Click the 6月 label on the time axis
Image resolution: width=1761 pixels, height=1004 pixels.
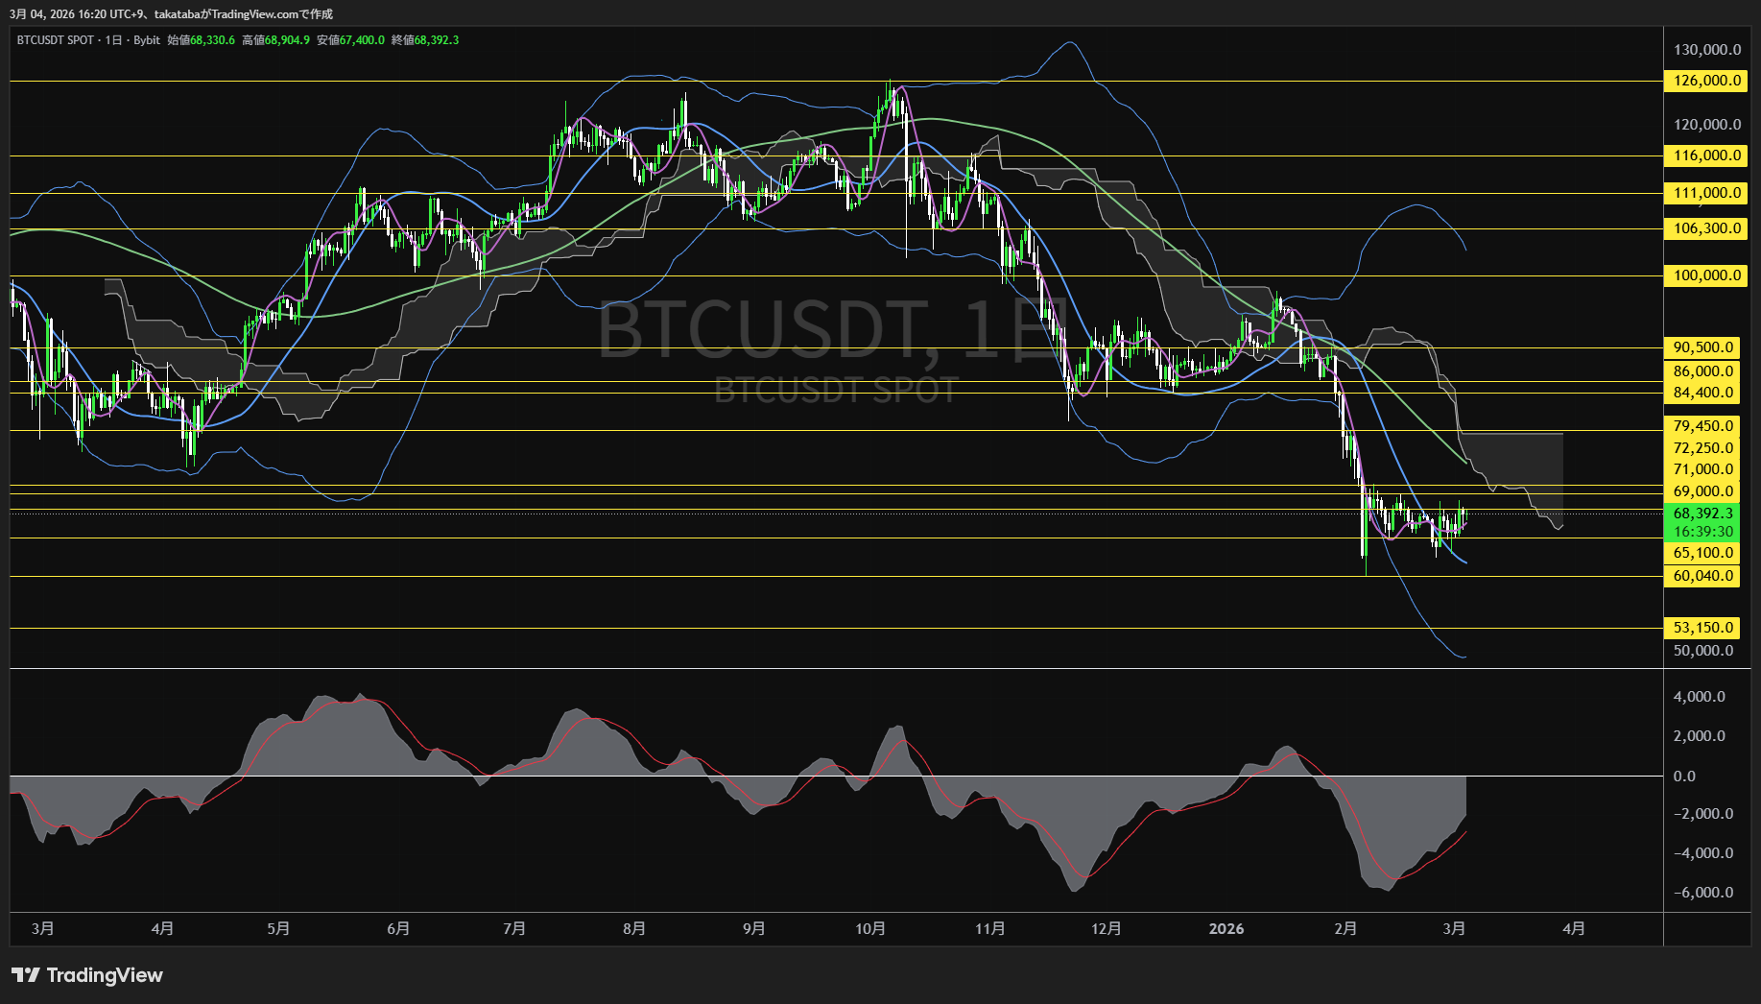click(398, 929)
